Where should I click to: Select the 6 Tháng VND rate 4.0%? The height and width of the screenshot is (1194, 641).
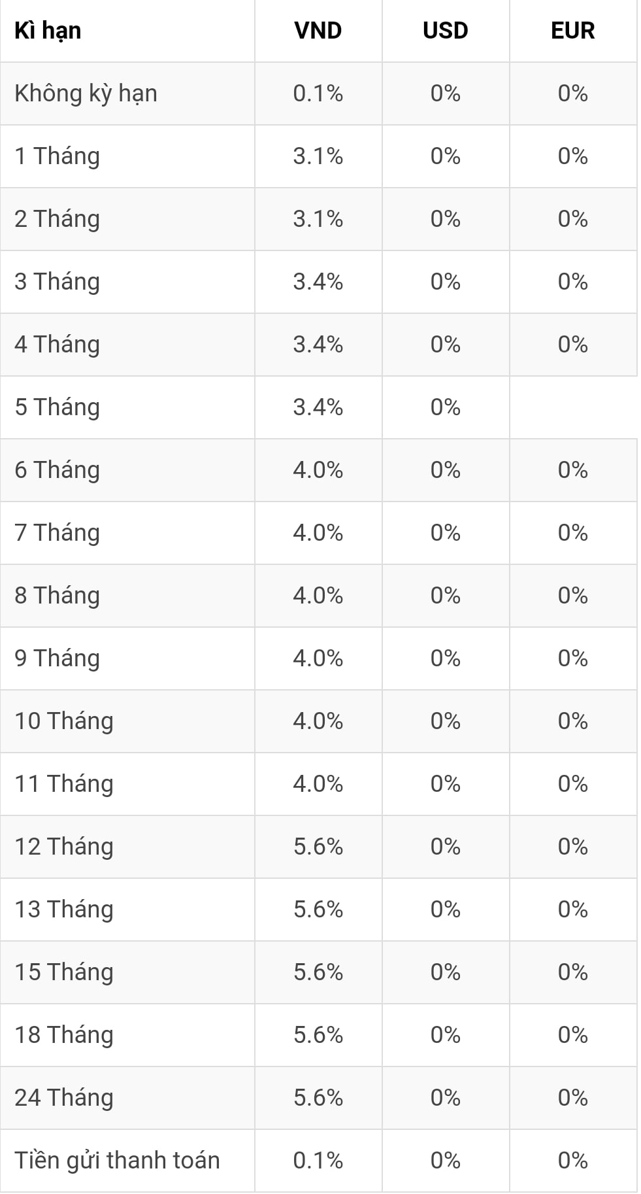318,470
